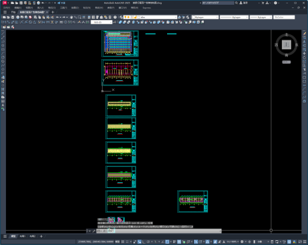This screenshot has width=308, height=245.
Task: Toggle dynamic input in status bar
Action: coord(140,242)
